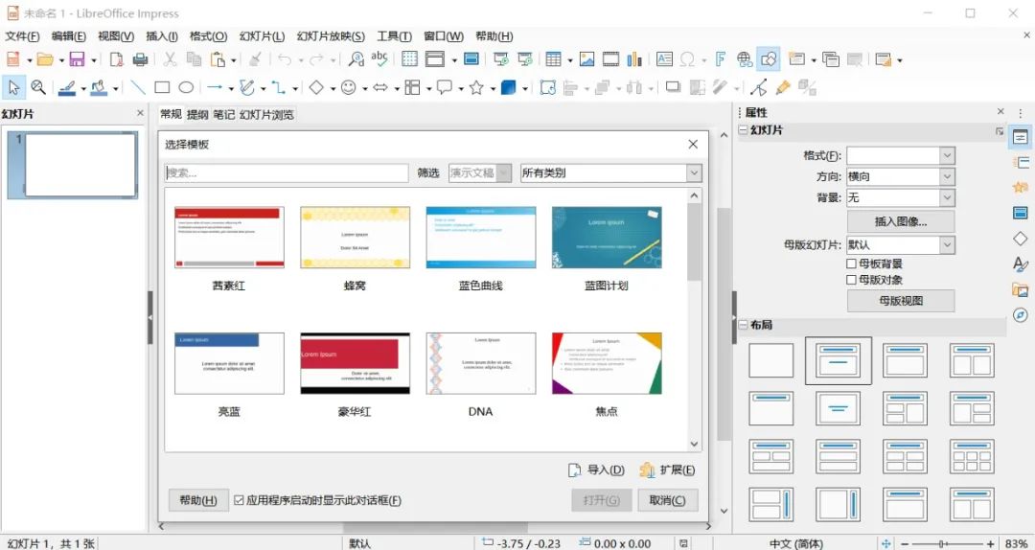The image size is (1035, 550).
Task: Open the 工具 menu
Action: click(394, 36)
